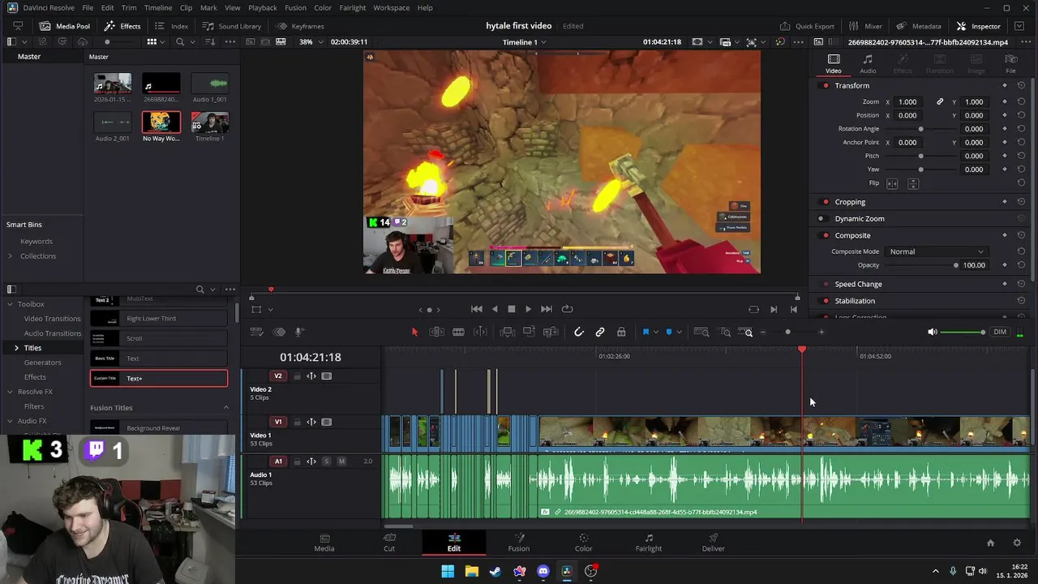Image resolution: width=1038 pixels, height=584 pixels.
Task: Mute the Audio 1 track
Action: (x=341, y=462)
